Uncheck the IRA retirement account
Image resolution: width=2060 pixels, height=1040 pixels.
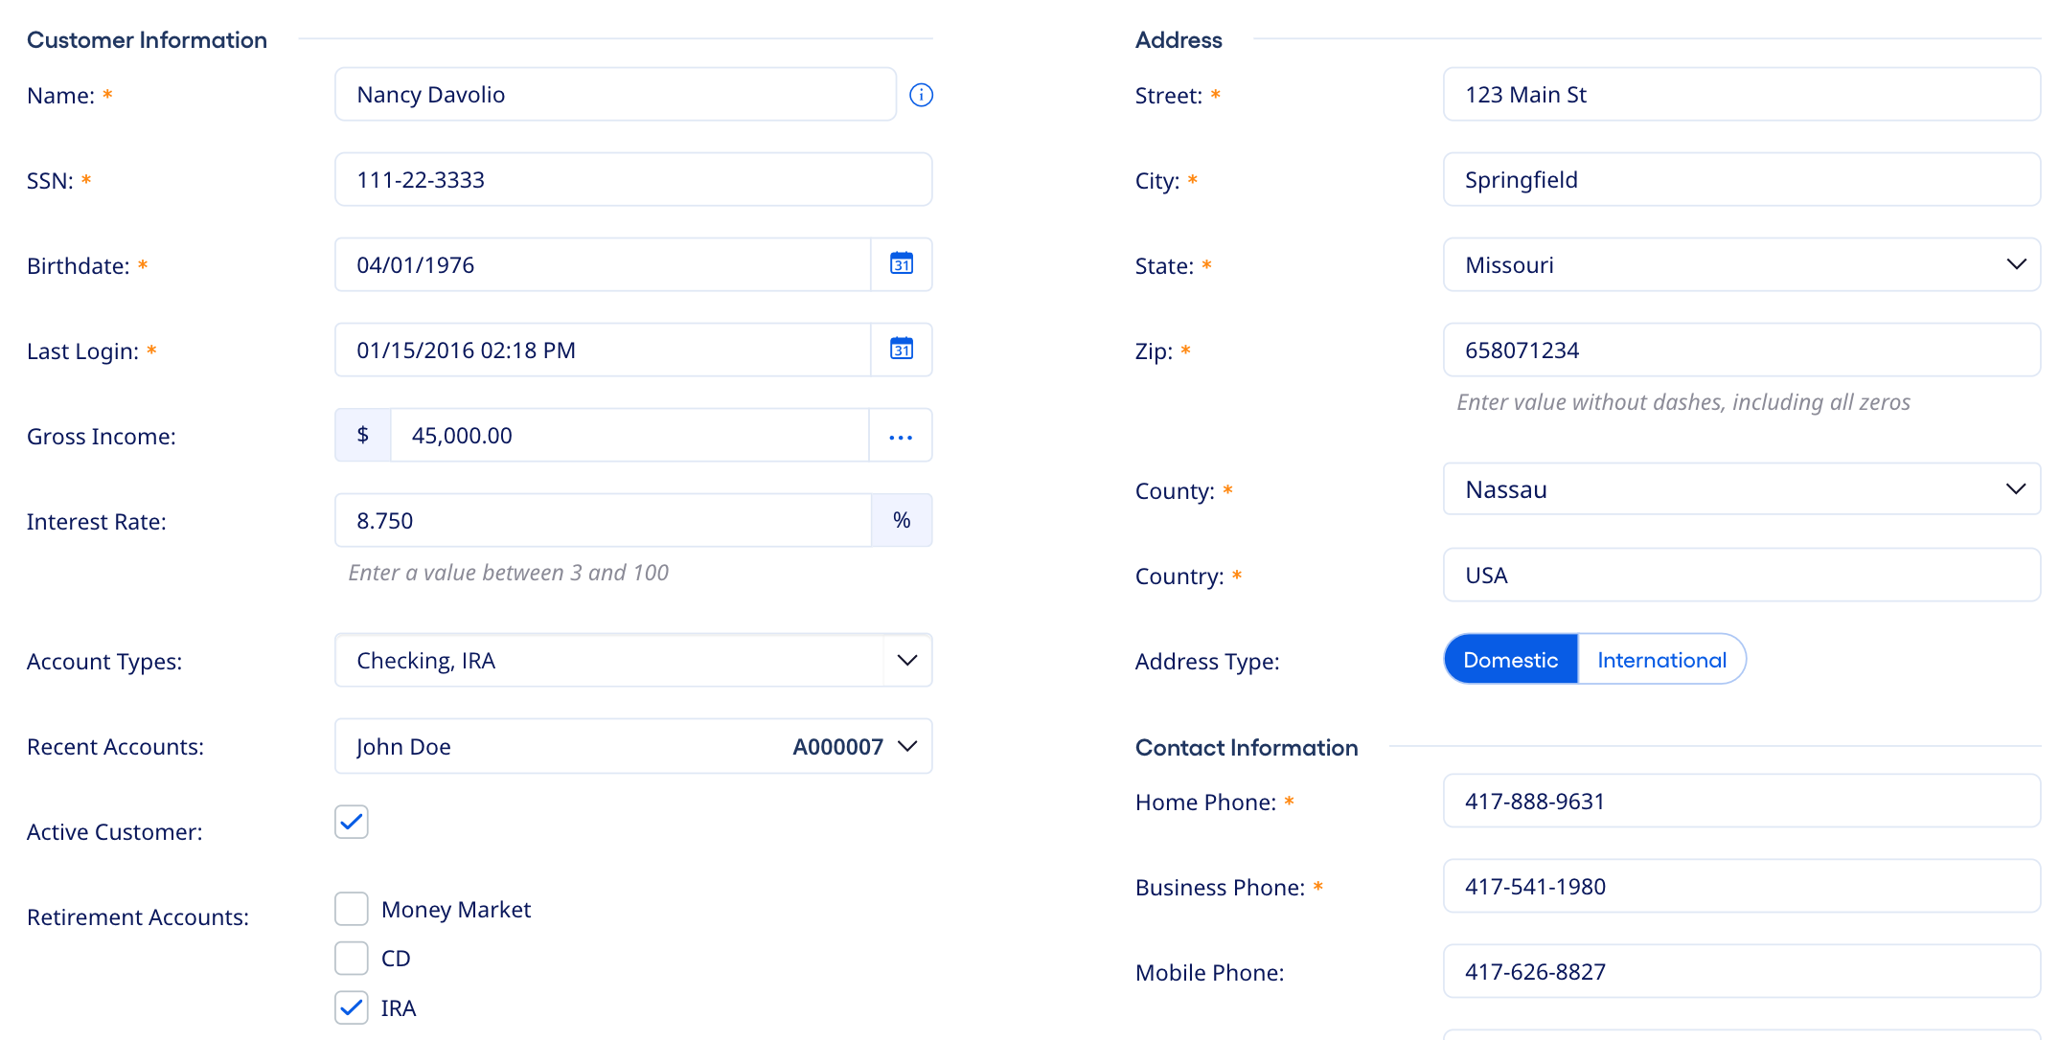click(351, 1007)
